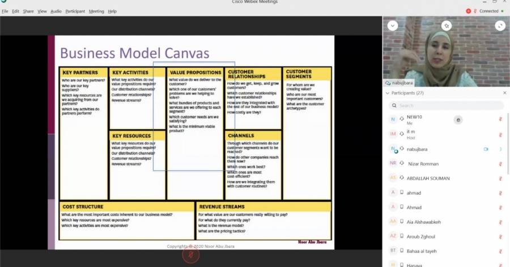Toggle the muted mic for host it m
This screenshot has width=510, height=267.
click(500, 134)
